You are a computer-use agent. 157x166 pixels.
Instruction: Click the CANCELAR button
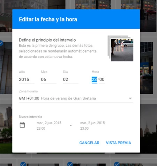pyautogui.click(x=89, y=143)
